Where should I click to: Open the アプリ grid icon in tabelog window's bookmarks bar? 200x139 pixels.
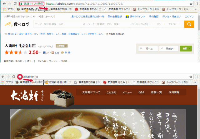[4, 9]
